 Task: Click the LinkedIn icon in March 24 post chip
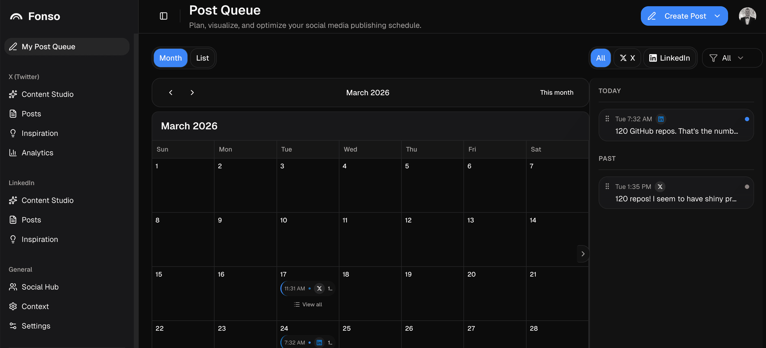tap(319, 343)
